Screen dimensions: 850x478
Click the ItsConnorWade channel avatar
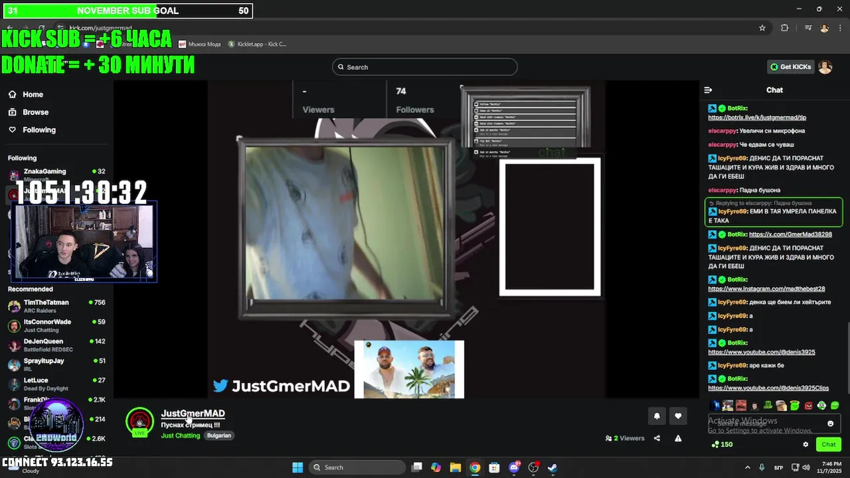tap(14, 325)
